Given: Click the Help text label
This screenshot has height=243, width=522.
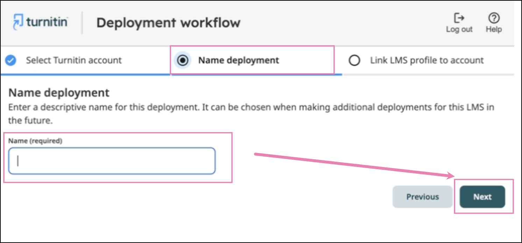Looking at the screenshot, I should click(494, 29).
